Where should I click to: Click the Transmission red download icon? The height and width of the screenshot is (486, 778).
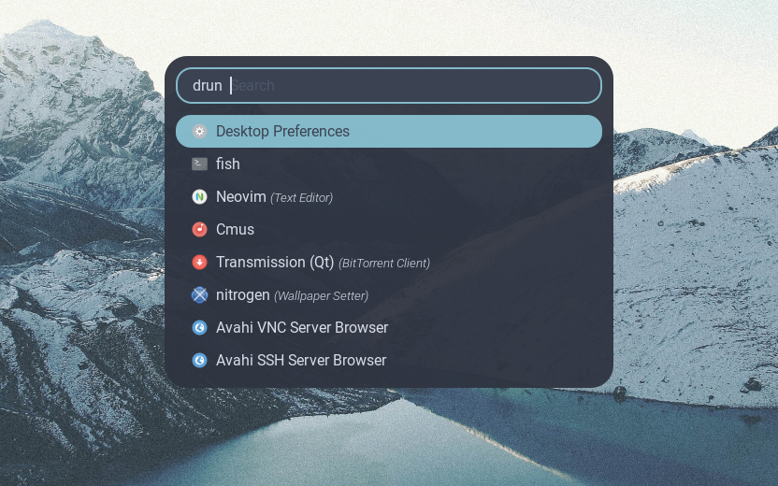[x=199, y=263]
